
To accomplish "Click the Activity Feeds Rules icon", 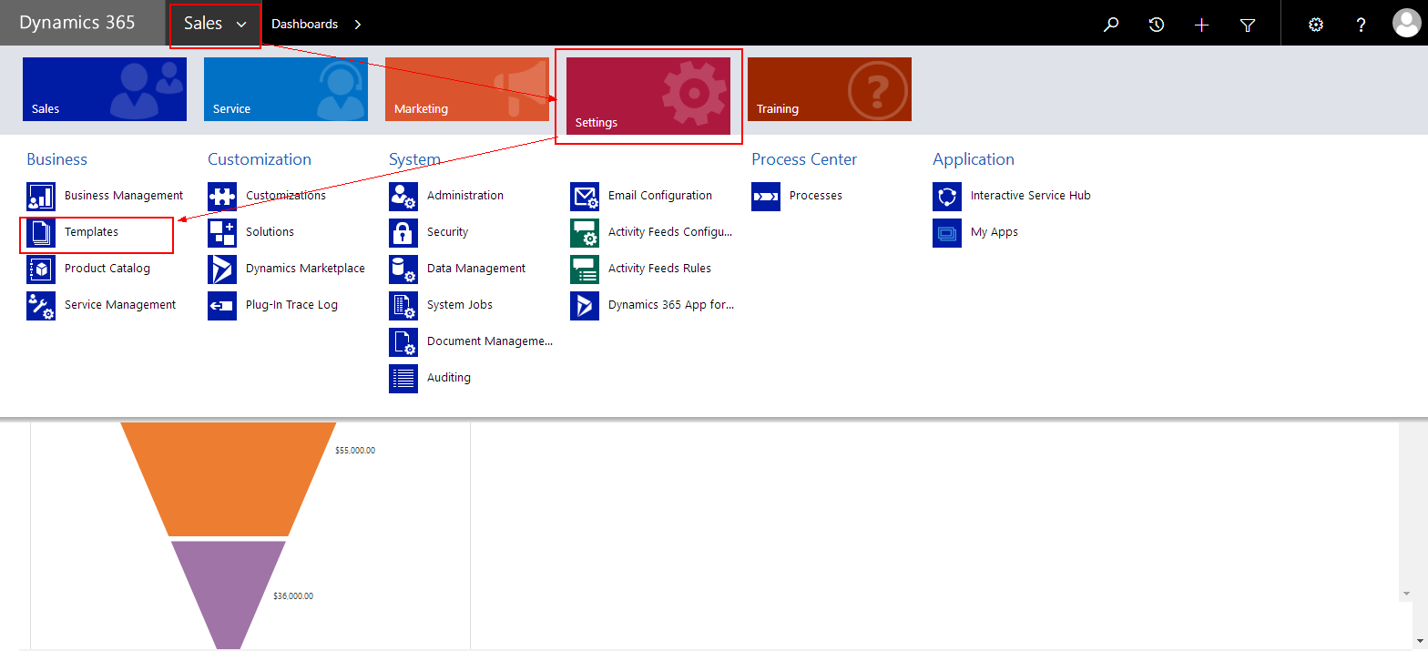I will [585, 269].
